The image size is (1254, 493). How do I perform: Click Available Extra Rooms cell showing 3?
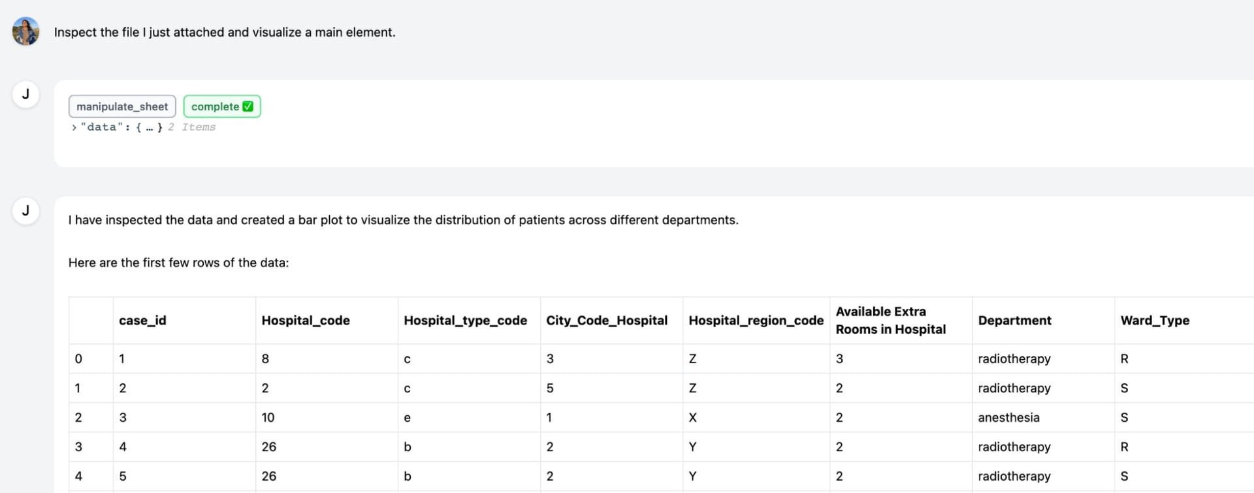(x=901, y=359)
